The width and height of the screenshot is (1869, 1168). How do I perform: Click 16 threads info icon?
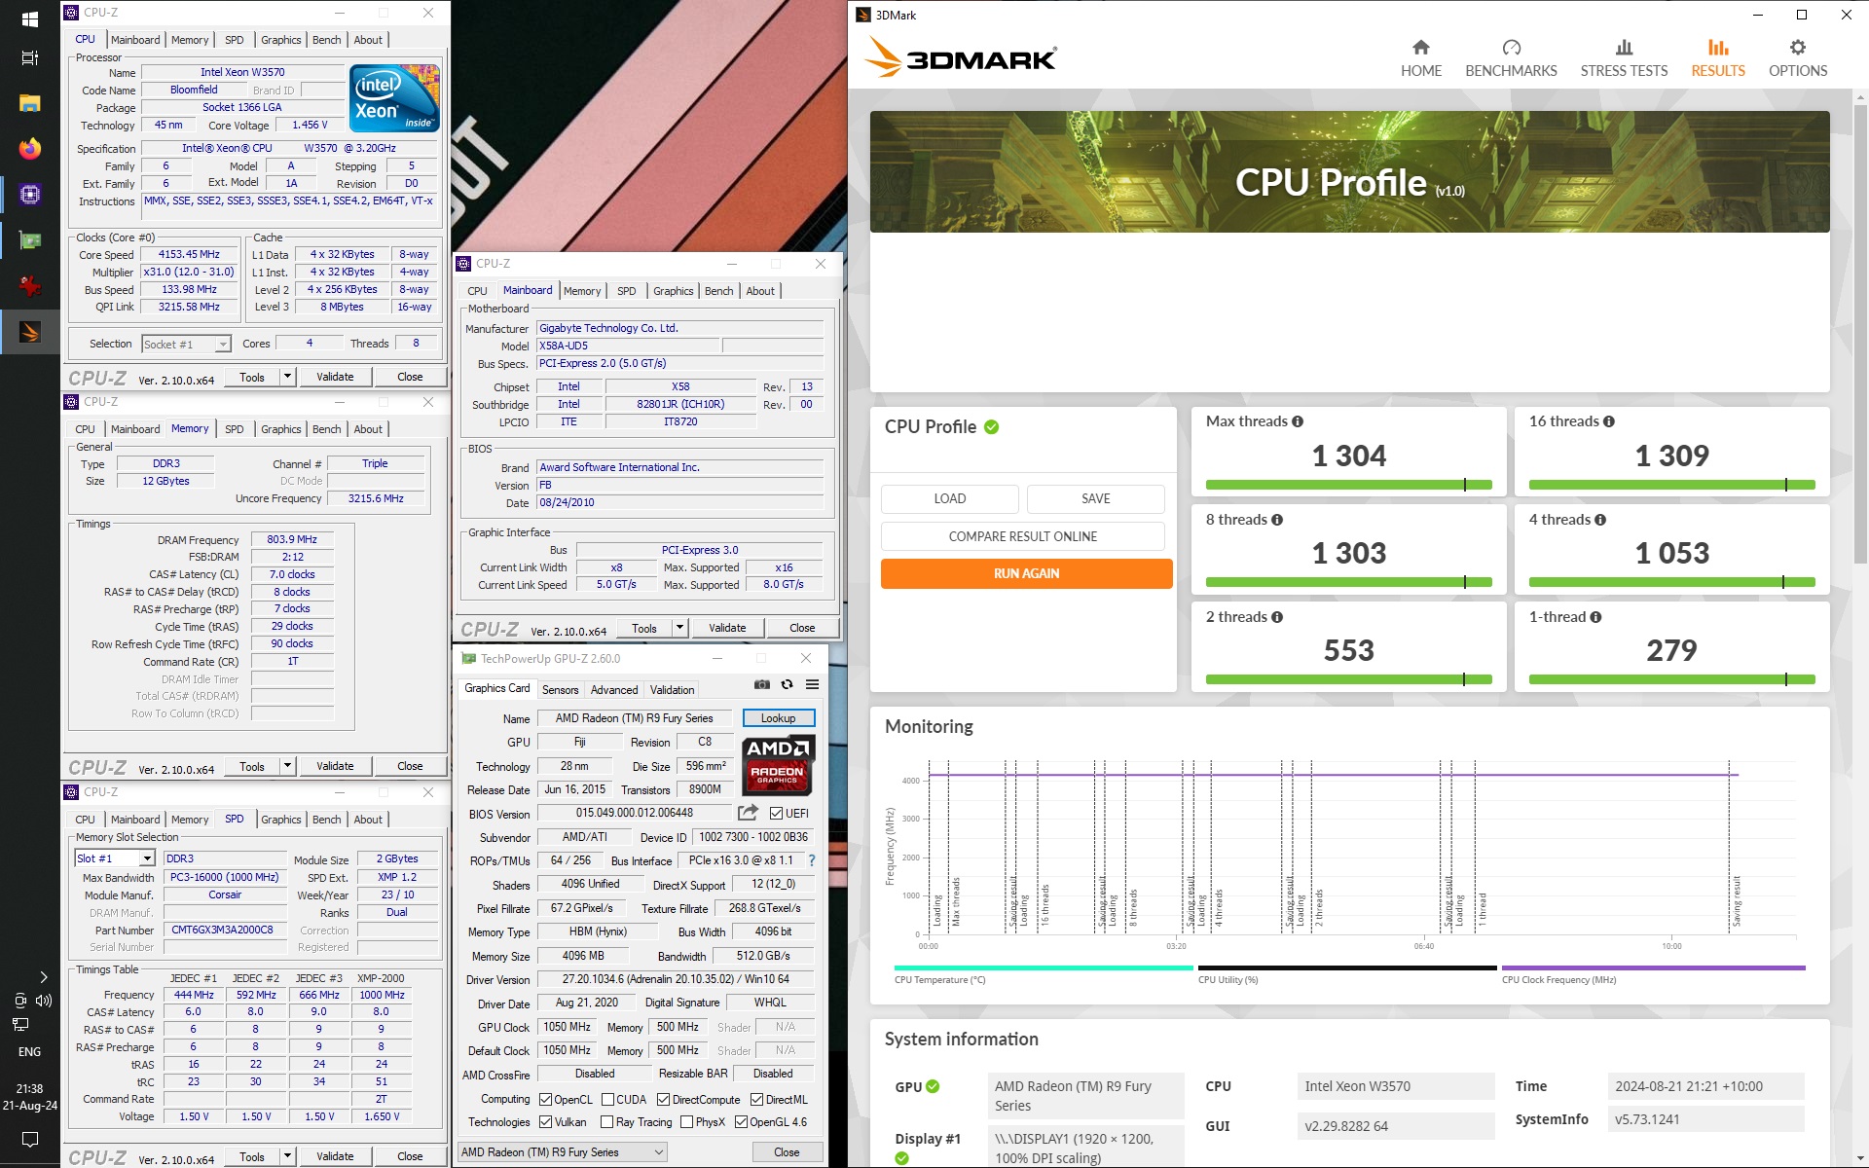click(x=1609, y=421)
